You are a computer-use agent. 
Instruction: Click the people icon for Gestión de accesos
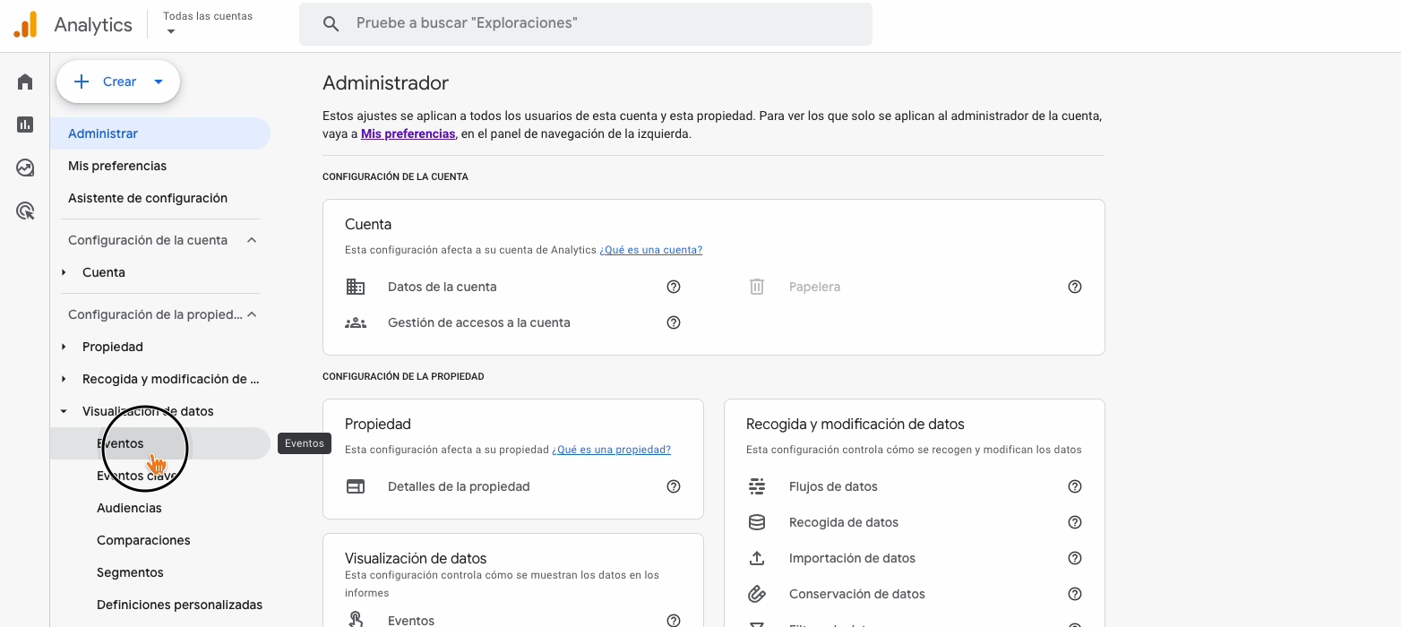tap(356, 322)
